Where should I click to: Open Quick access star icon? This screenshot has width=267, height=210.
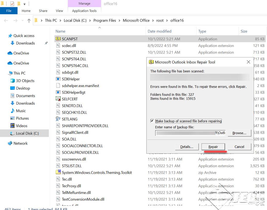10,36
